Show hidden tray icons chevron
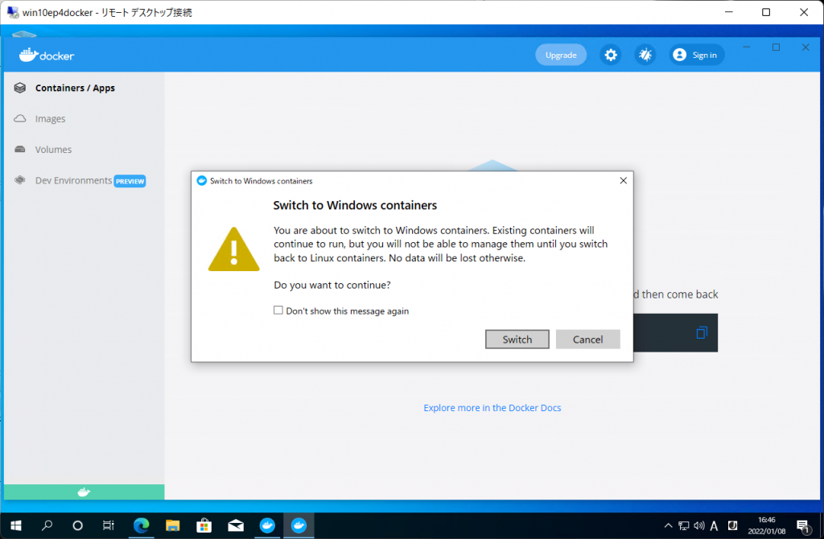The width and height of the screenshot is (824, 539). pos(668,525)
